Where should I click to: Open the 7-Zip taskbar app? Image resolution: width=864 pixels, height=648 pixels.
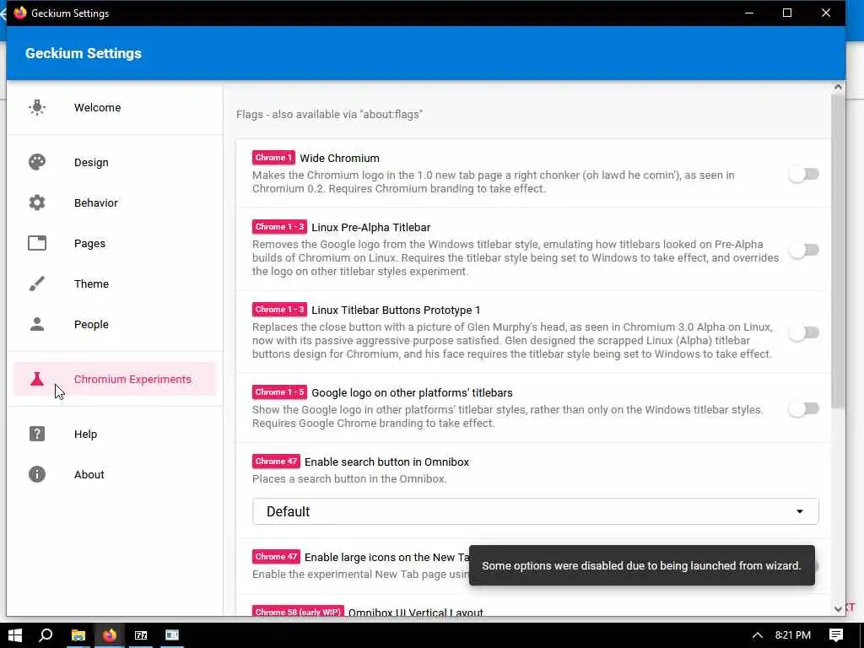[141, 635]
